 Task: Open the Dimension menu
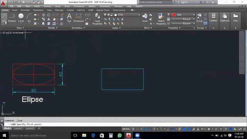point(79,6)
